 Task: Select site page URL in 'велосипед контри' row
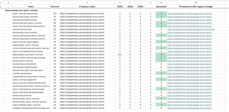point(87,95)
